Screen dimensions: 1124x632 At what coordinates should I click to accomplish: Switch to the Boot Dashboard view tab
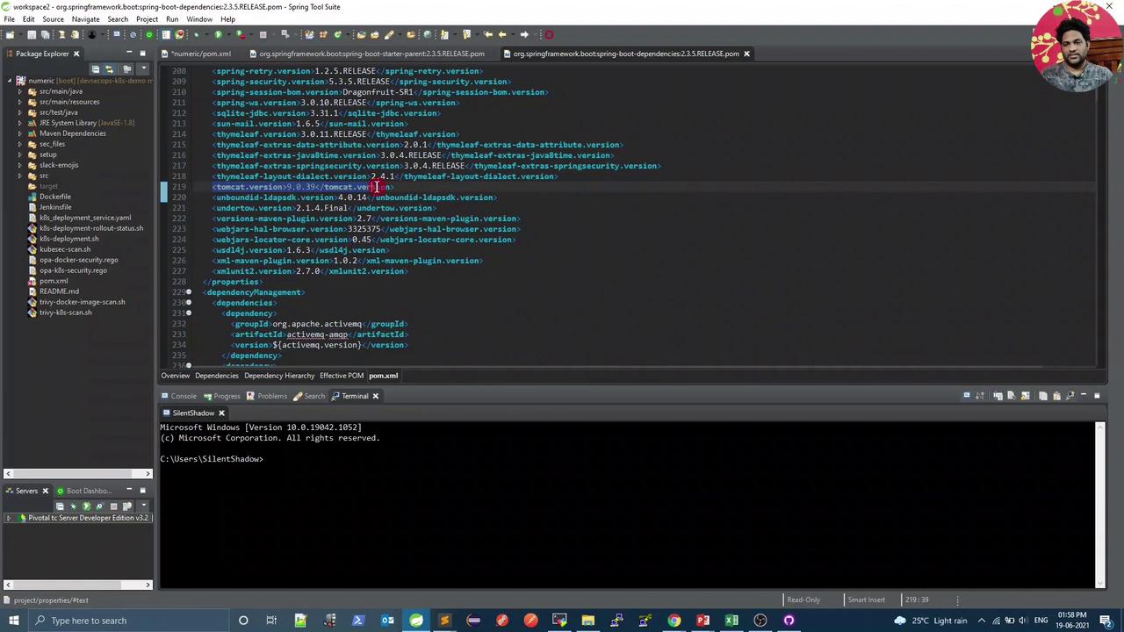tap(83, 491)
